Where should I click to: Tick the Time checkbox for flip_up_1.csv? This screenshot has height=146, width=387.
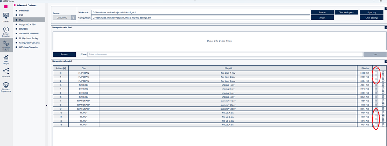[376, 113]
